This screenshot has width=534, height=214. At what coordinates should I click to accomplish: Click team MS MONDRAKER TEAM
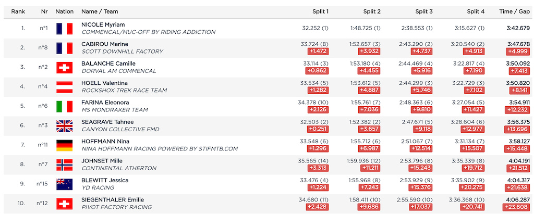coord(115,110)
